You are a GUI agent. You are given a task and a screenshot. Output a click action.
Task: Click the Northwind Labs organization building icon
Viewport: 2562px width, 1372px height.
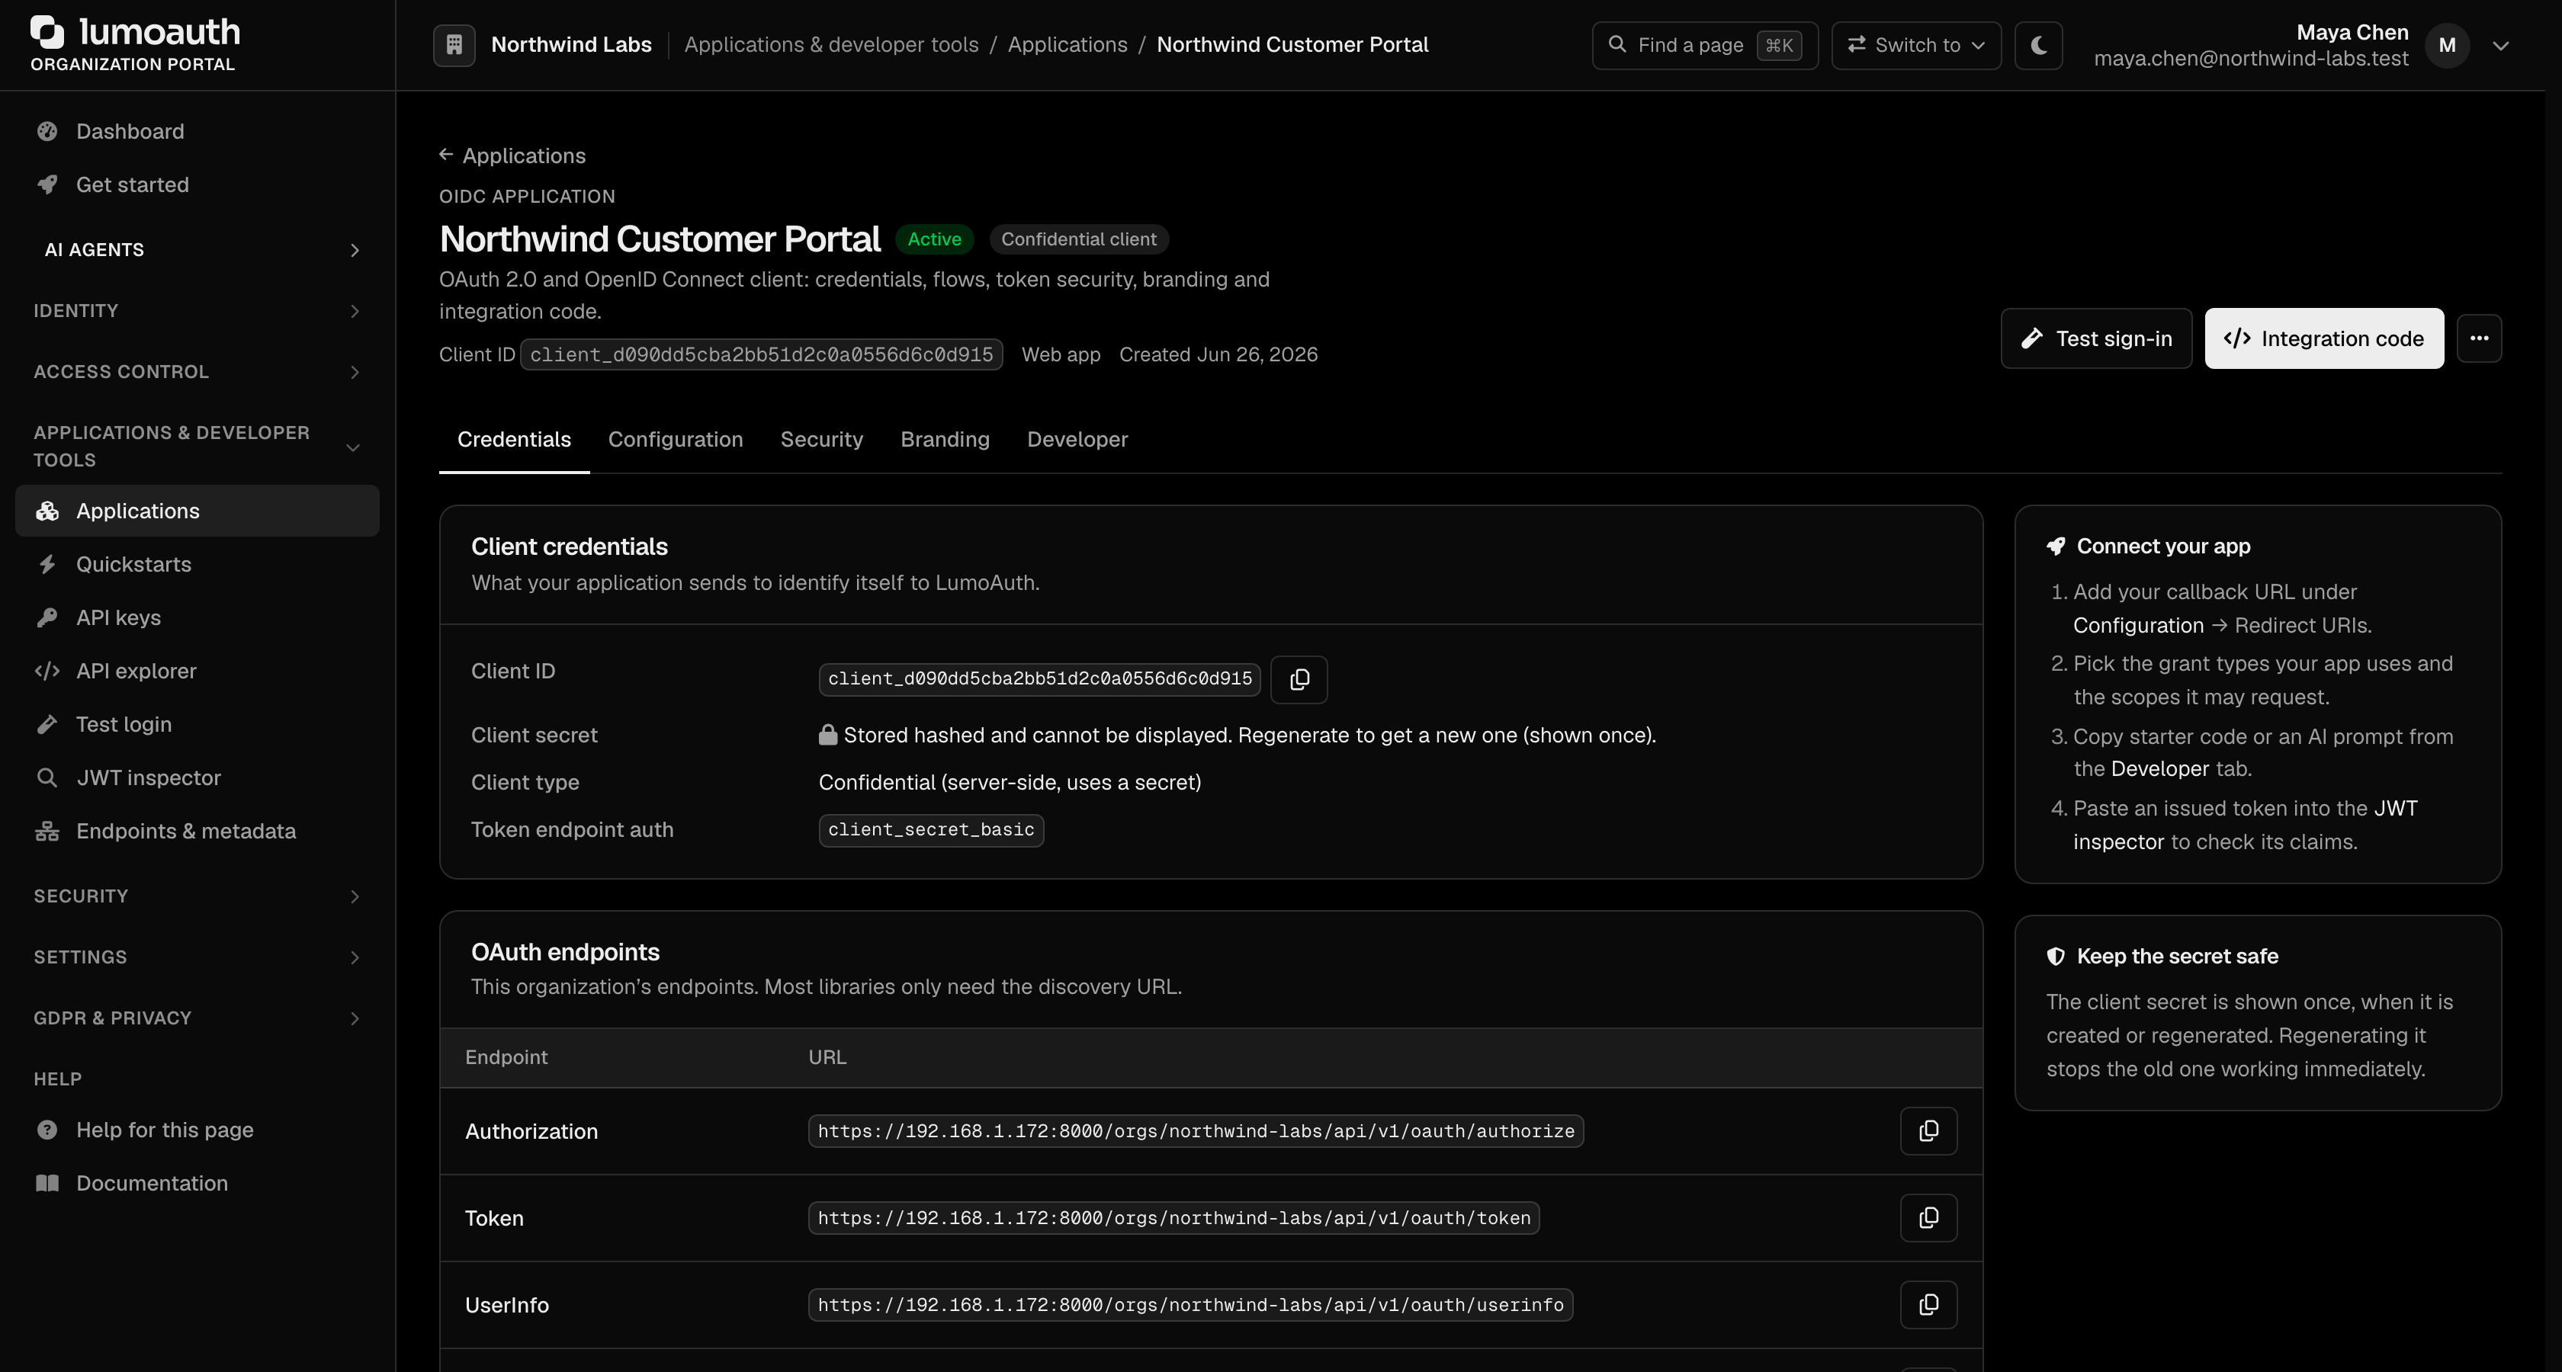click(454, 46)
